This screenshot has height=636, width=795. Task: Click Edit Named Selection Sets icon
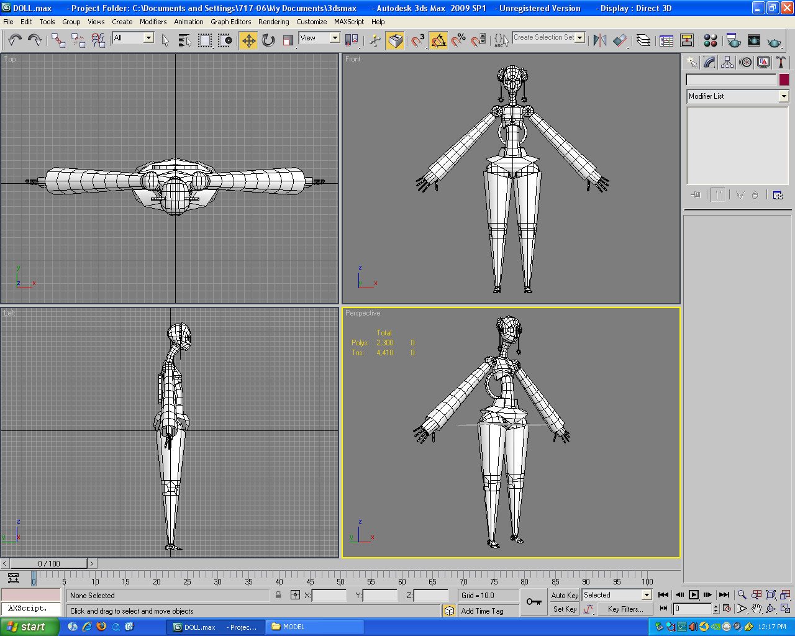click(501, 40)
